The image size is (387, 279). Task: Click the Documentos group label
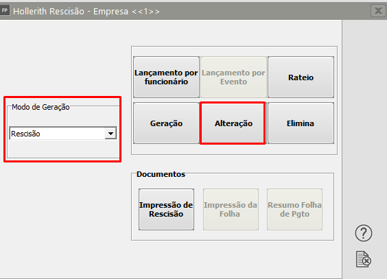161,174
